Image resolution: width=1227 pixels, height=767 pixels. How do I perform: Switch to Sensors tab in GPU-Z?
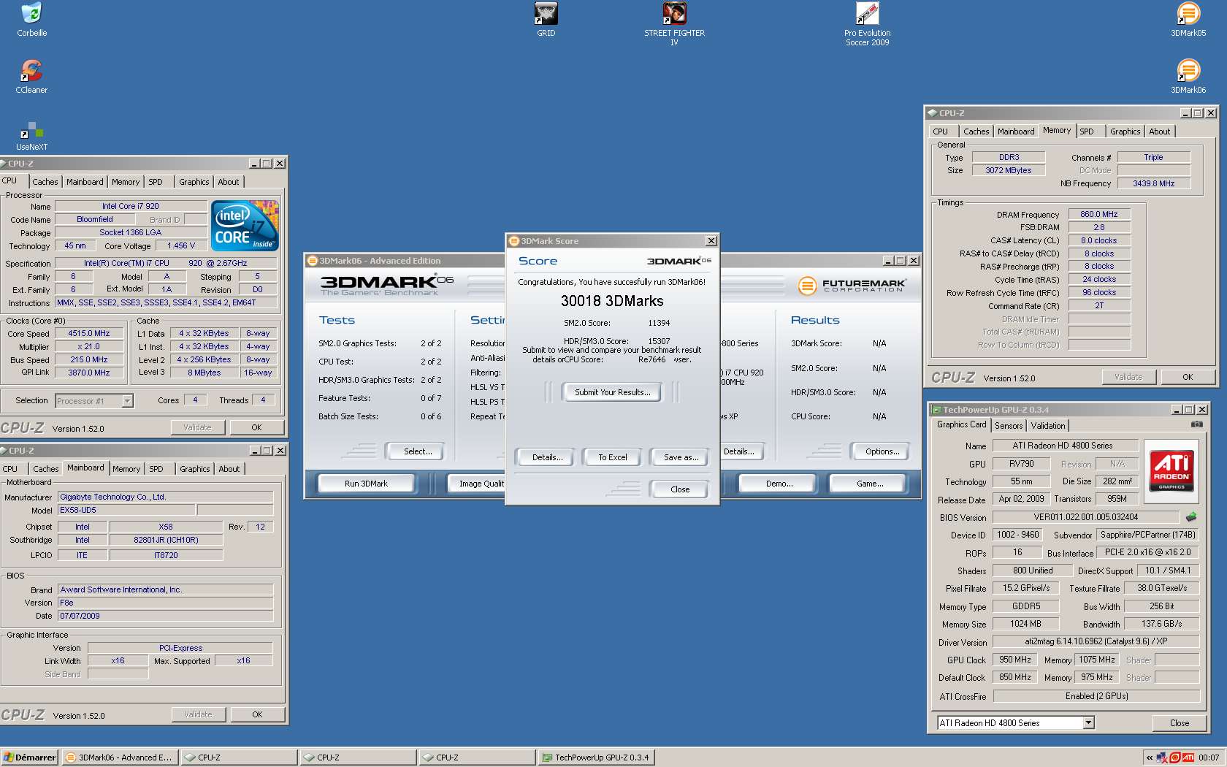pyautogui.click(x=1009, y=426)
